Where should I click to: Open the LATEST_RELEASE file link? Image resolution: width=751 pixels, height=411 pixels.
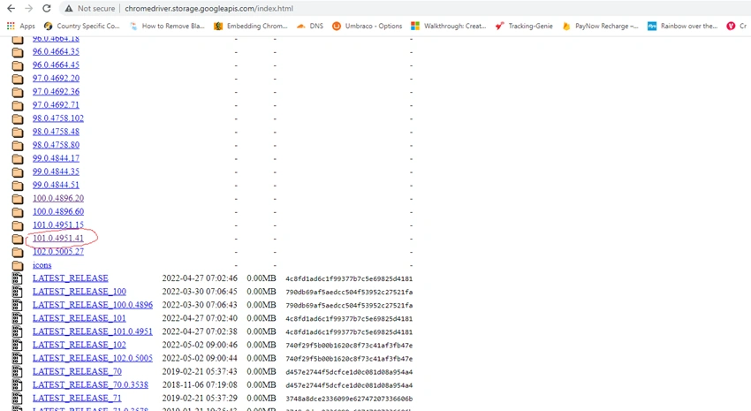[71, 278]
